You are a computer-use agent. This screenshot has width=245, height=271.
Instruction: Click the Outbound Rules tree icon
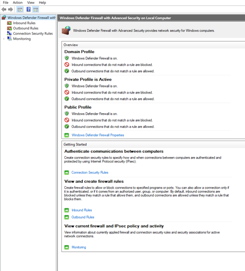pos(9,28)
